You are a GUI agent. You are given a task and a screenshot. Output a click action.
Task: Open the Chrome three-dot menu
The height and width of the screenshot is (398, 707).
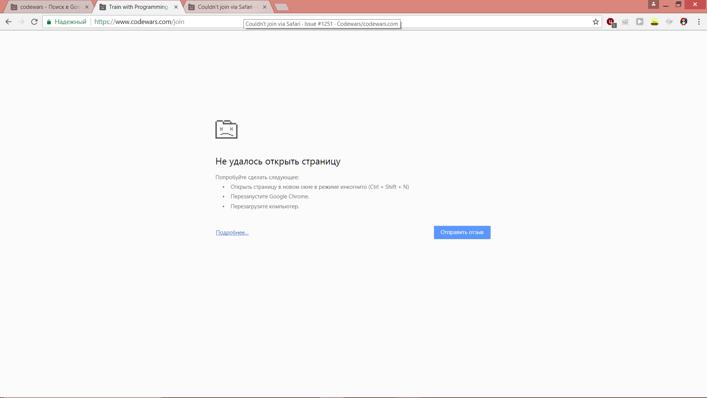[699, 21]
